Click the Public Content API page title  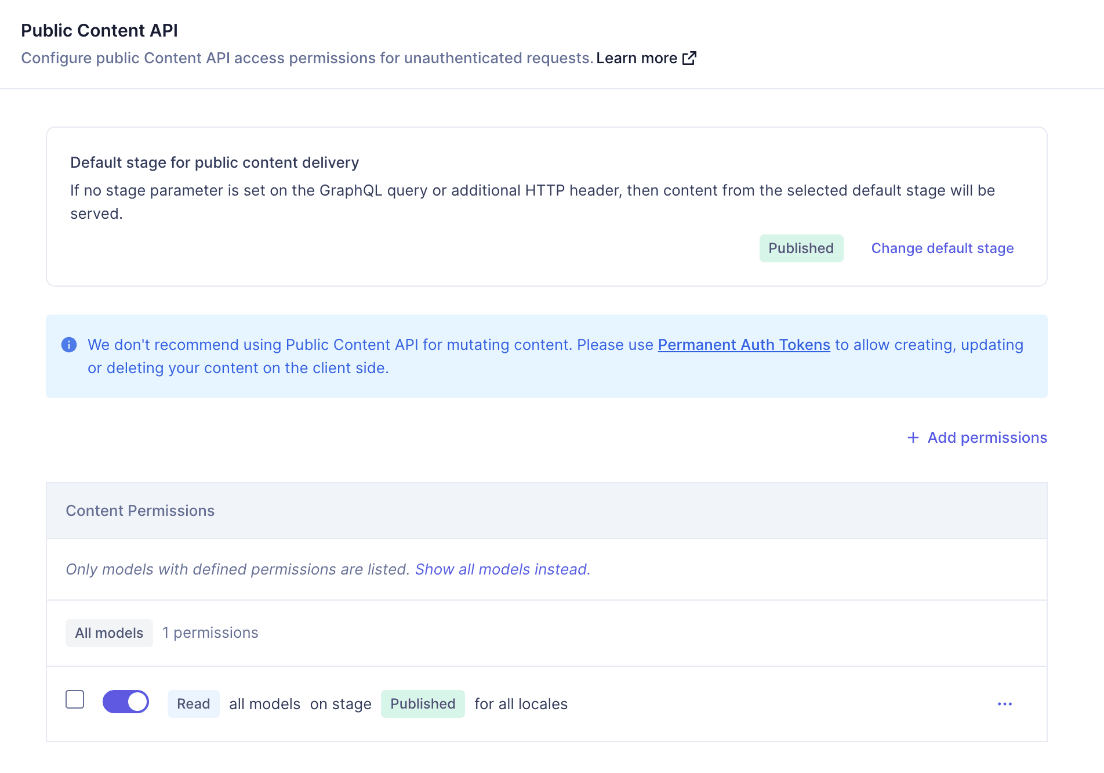(x=99, y=30)
